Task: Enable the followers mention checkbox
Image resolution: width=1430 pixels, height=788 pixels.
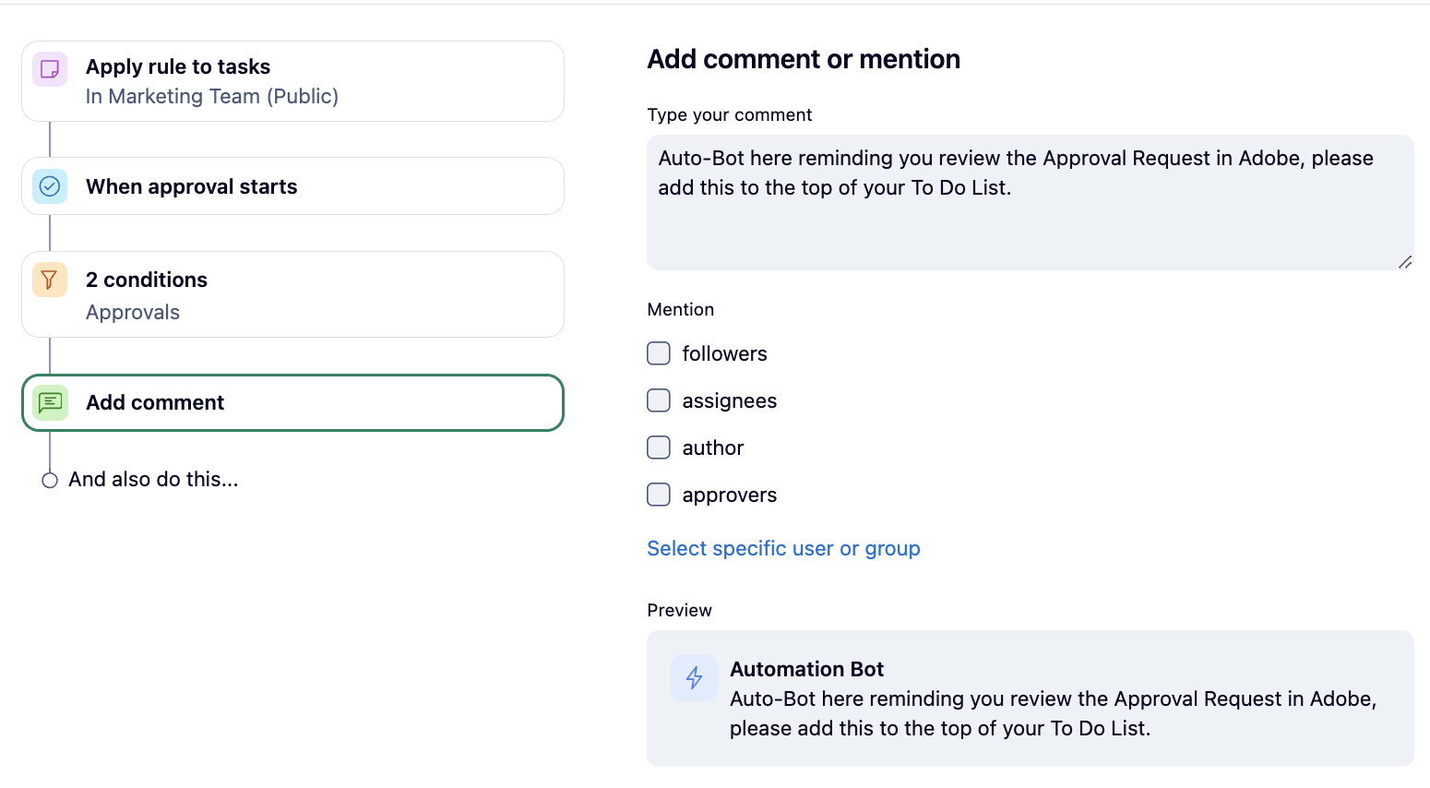Action: click(659, 353)
